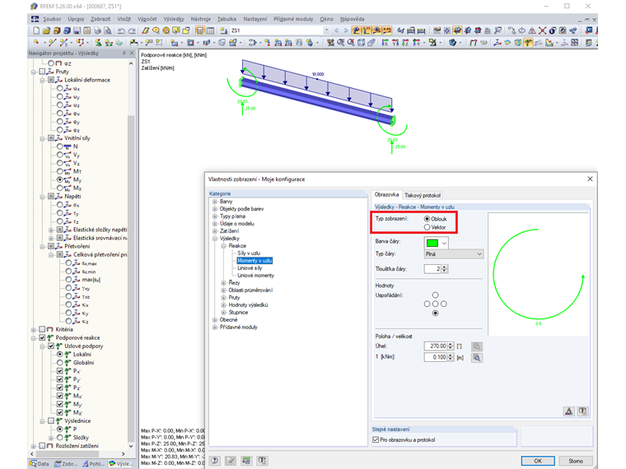626x469 pixels.
Task: Click the OK button
Action: [x=538, y=461]
